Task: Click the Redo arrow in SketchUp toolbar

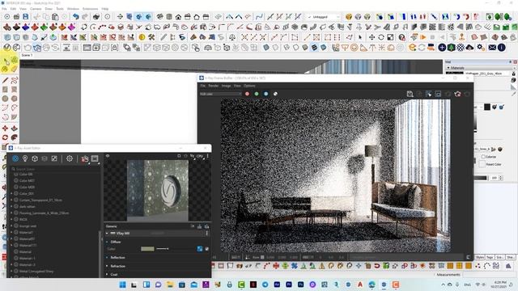Action: 85,16
